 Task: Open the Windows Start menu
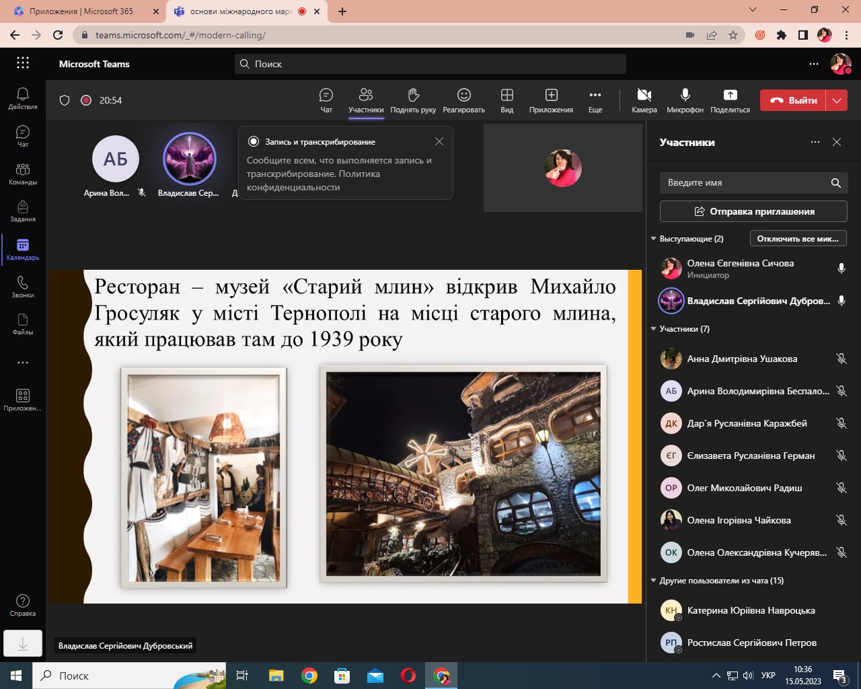coord(16,676)
